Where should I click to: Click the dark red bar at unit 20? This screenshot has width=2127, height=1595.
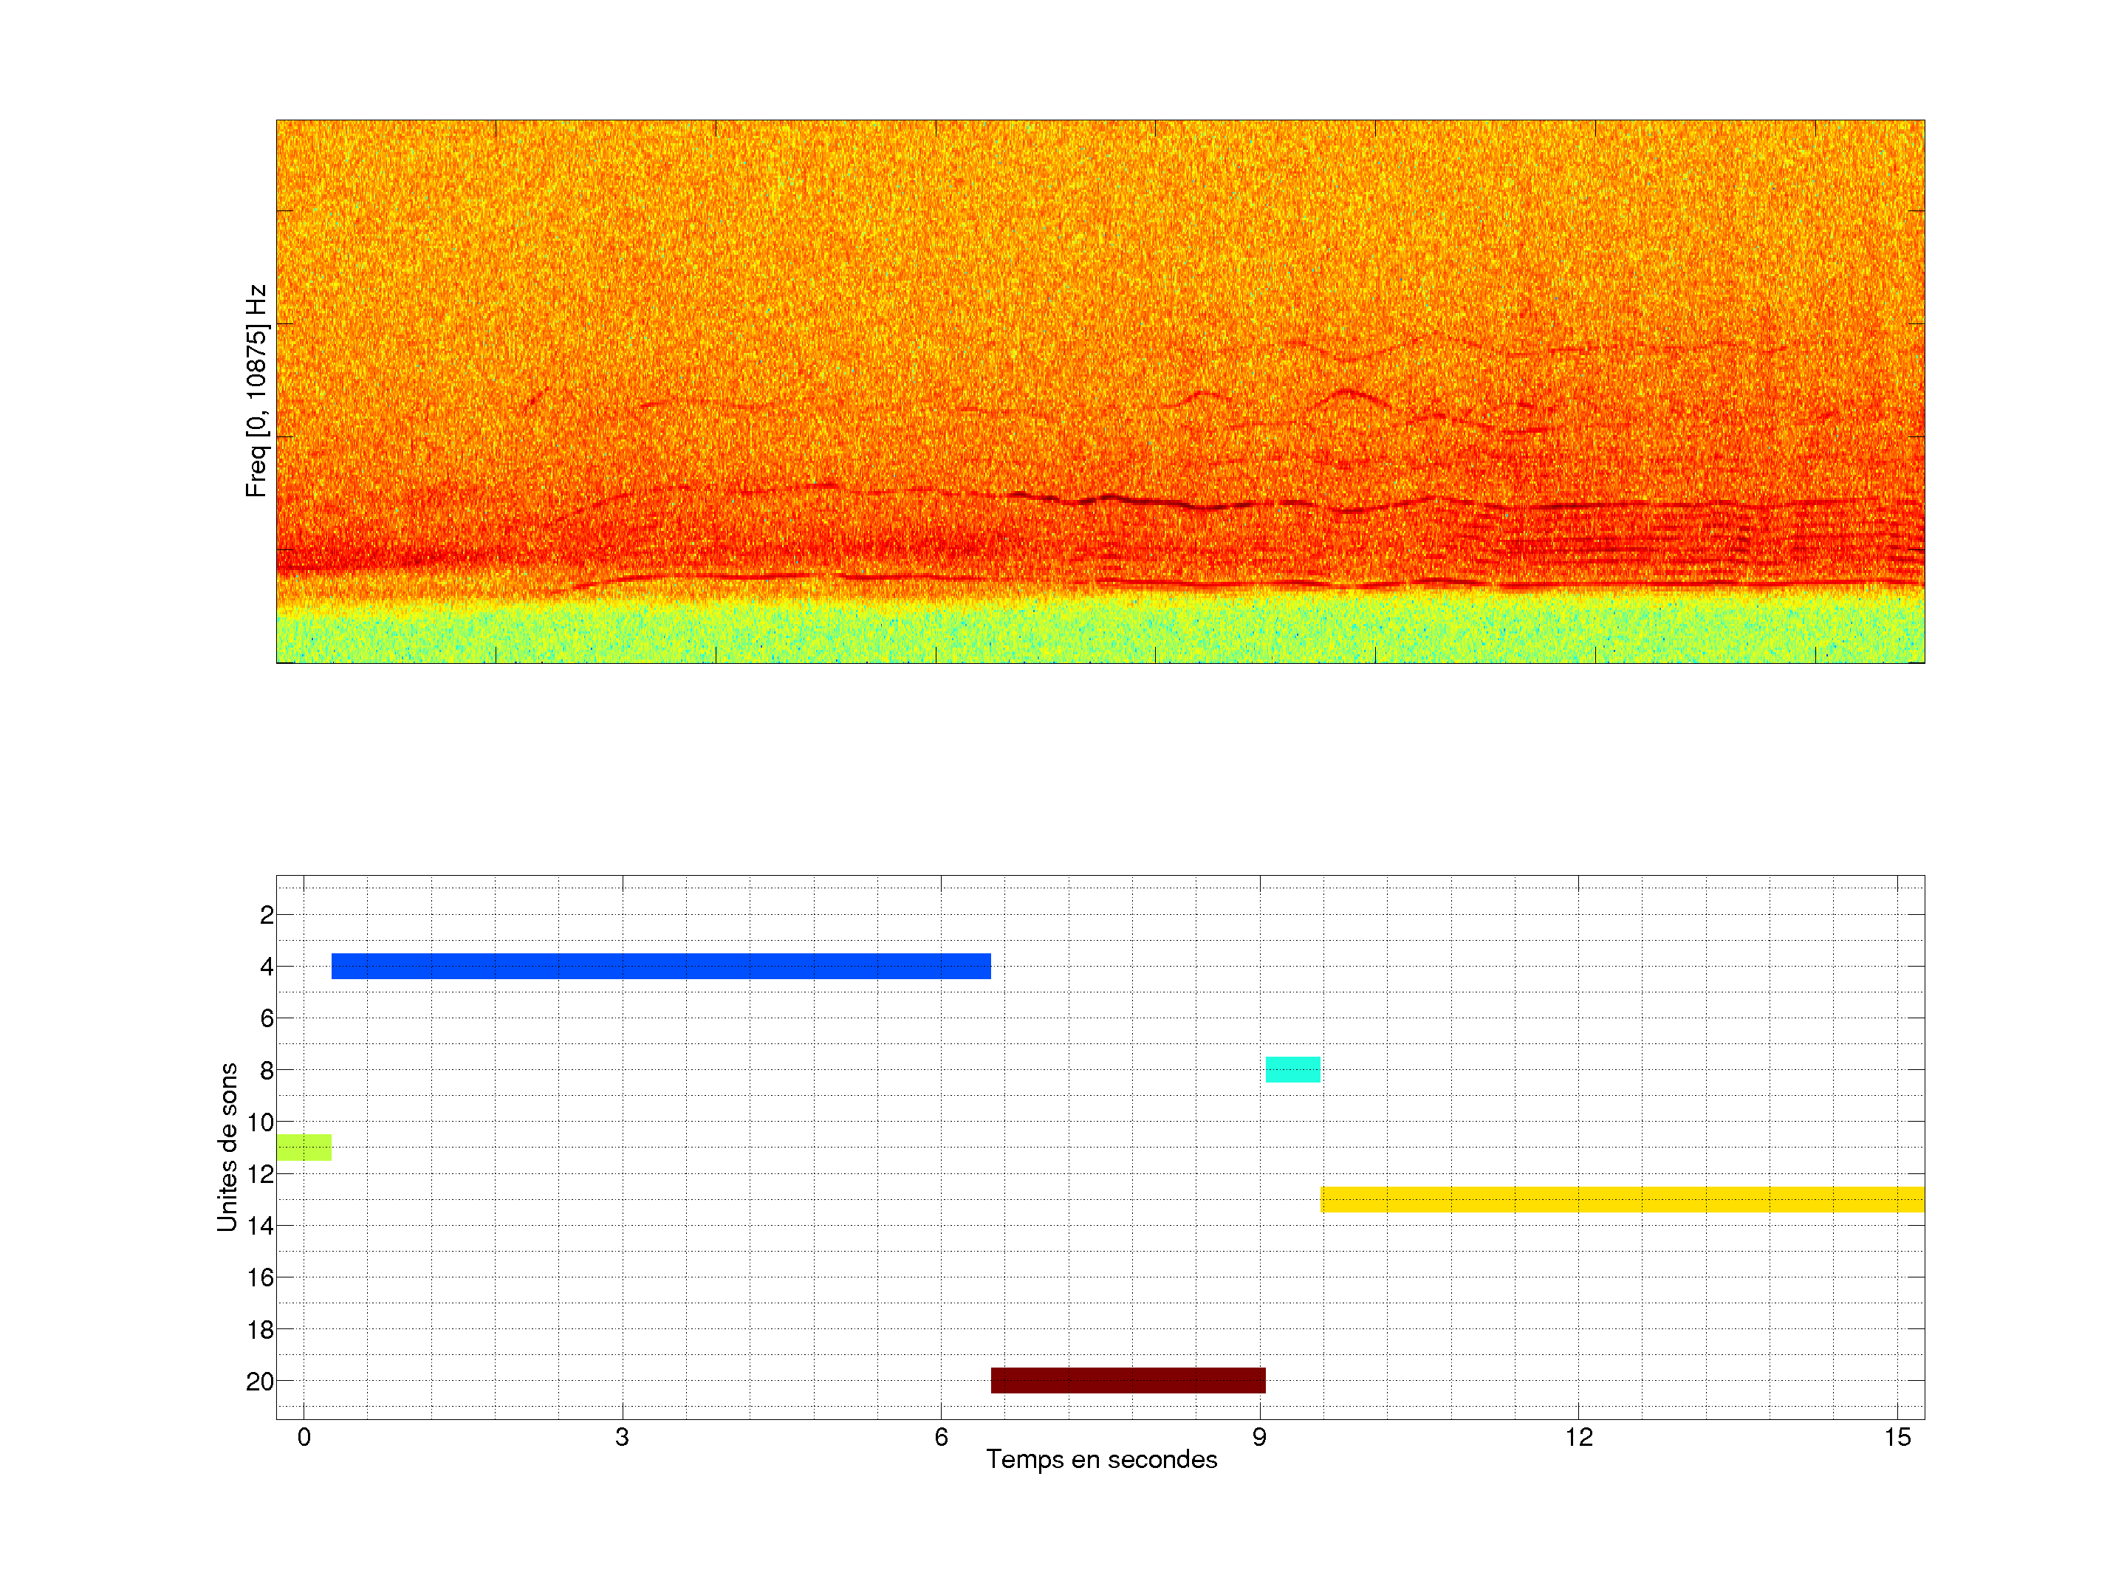tap(1128, 1379)
